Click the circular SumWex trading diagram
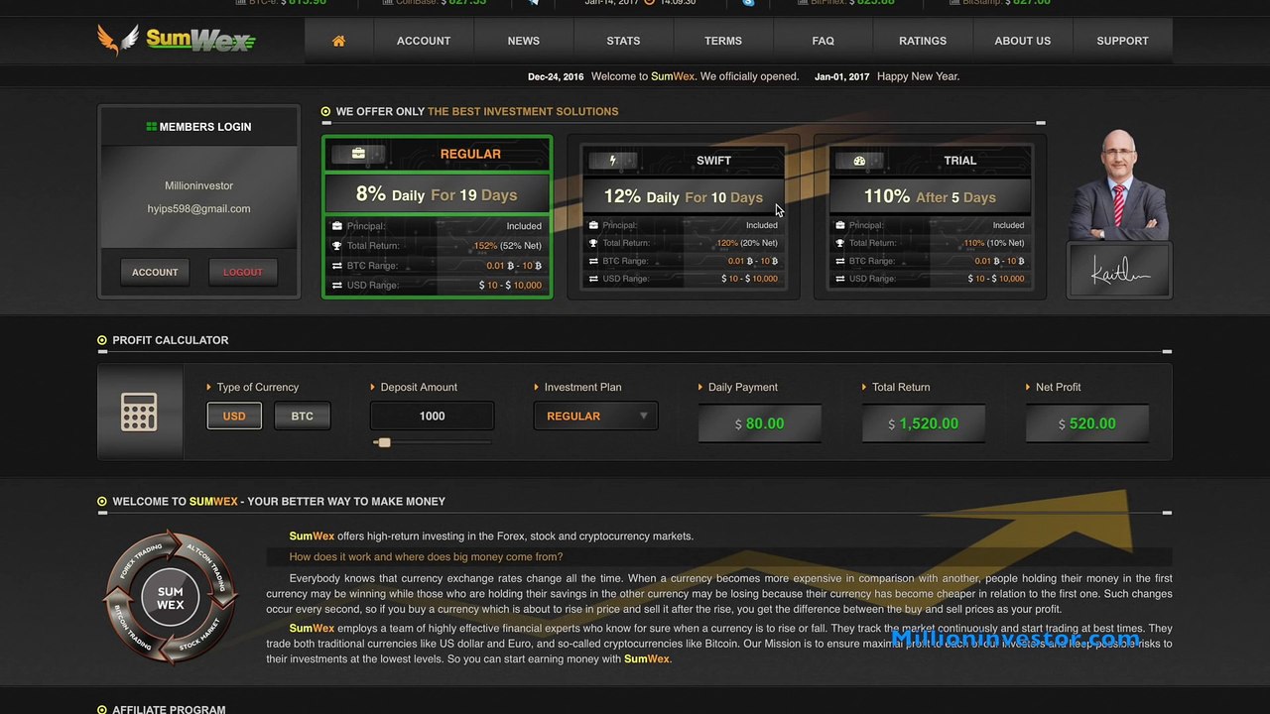This screenshot has height=714, width=1270. [171, 597]
